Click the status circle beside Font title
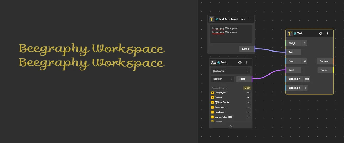 (x=219, y=62)
